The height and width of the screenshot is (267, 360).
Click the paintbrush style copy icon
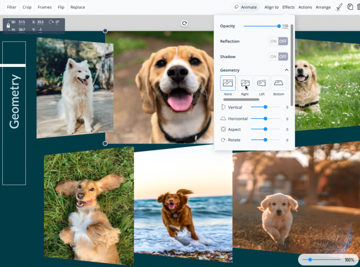(339, 7)
